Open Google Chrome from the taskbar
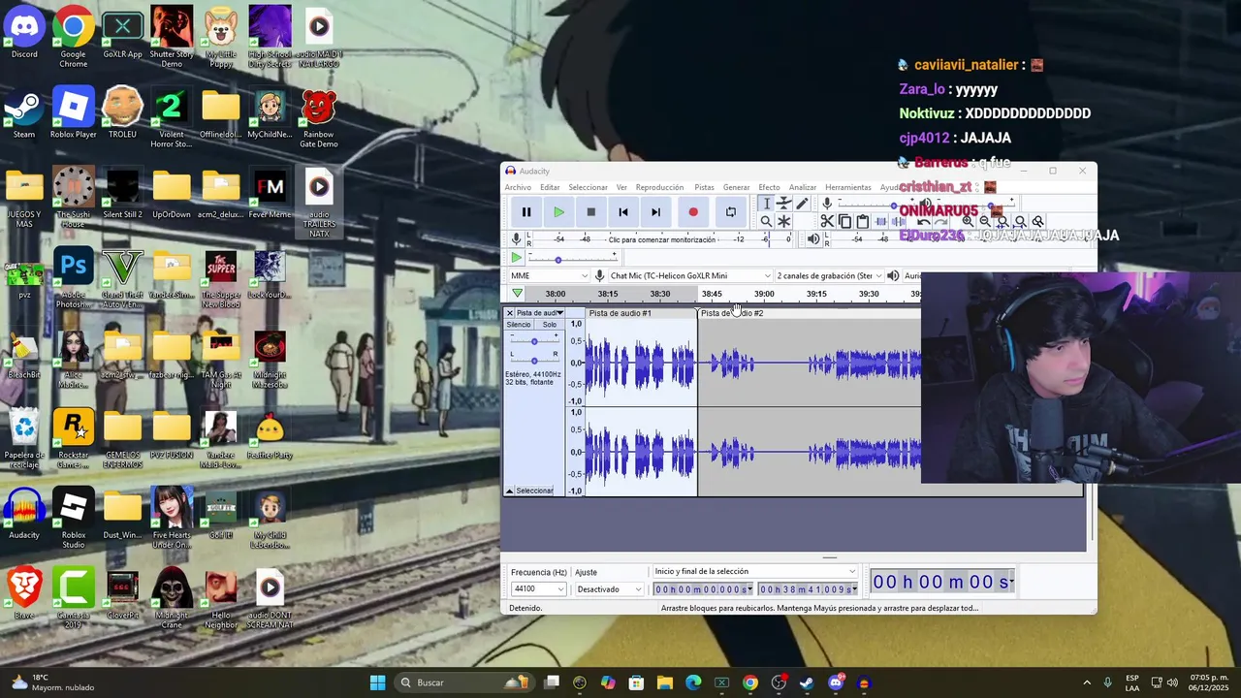The width and height of the screenshot is (1241, 698). [749, 682]
